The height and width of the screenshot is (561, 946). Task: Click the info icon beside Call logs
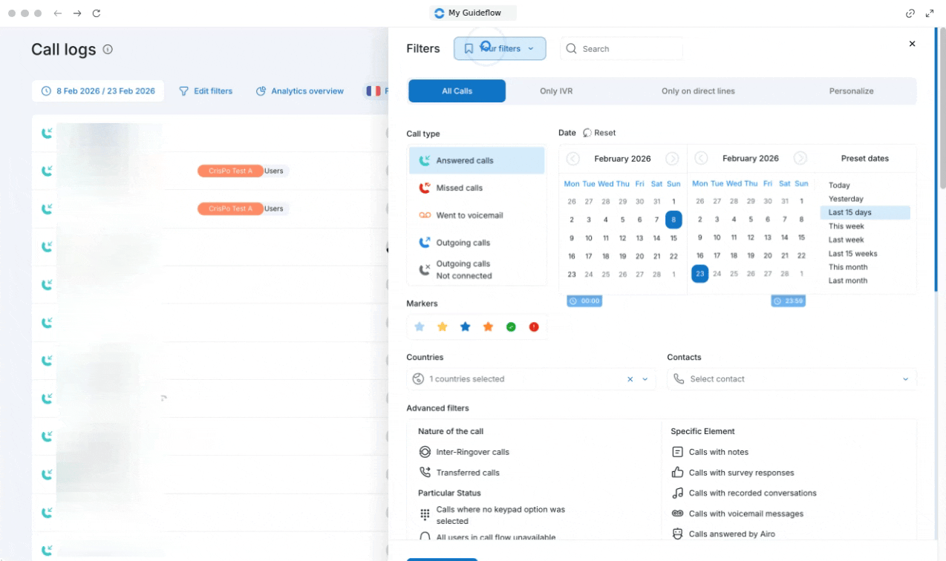108,50
